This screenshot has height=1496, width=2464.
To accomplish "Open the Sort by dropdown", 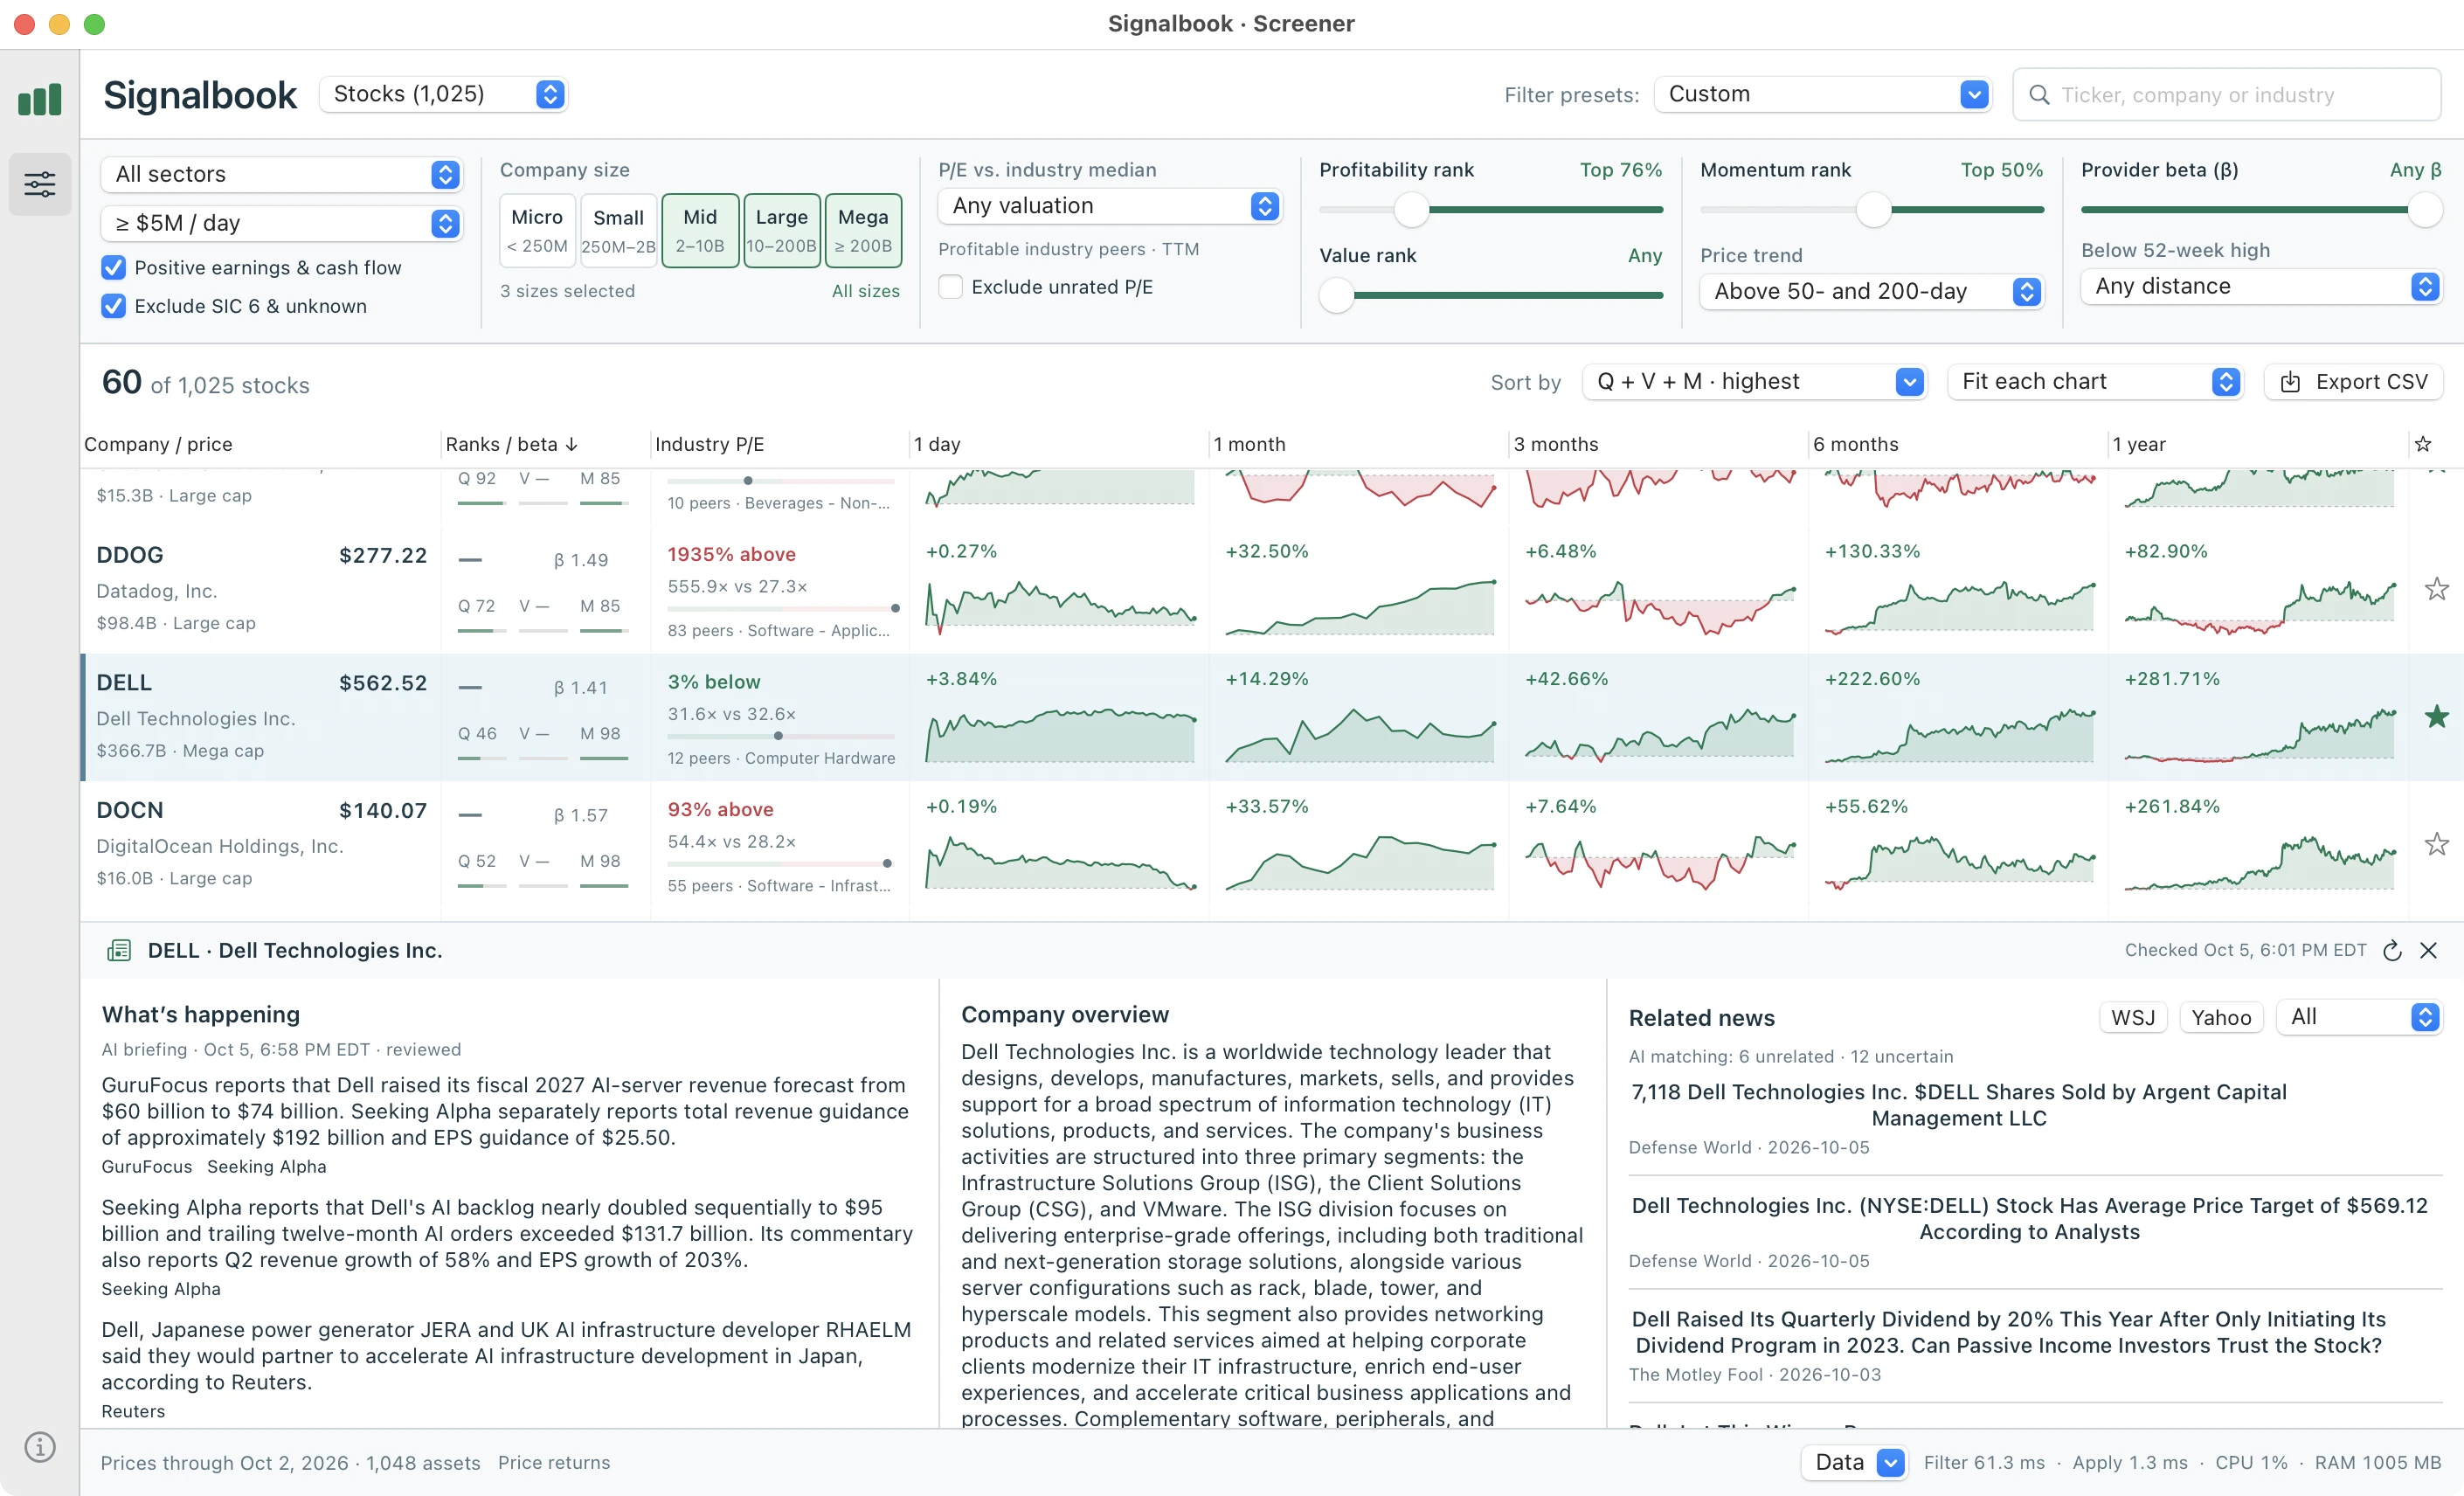I will coord(1755,382).
